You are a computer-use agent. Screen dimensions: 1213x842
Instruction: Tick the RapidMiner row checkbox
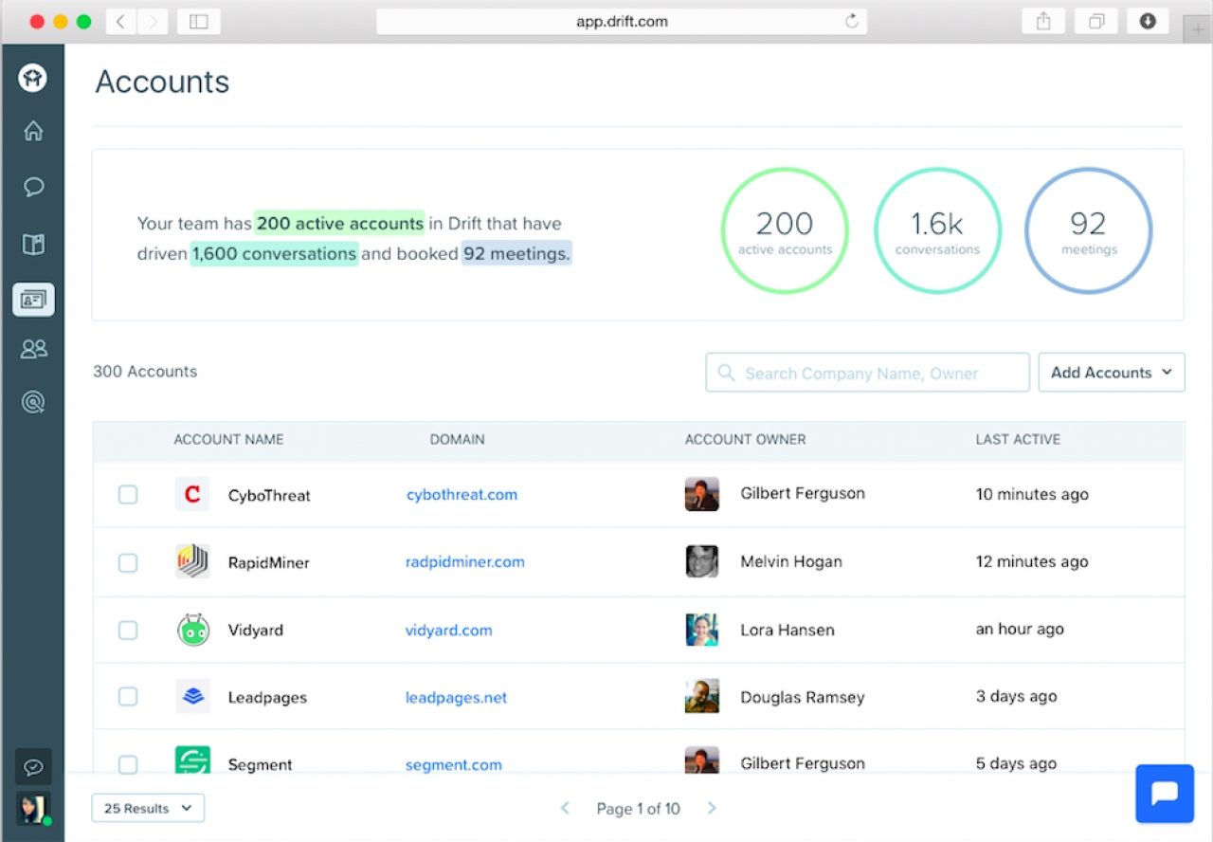pos(128,562)
